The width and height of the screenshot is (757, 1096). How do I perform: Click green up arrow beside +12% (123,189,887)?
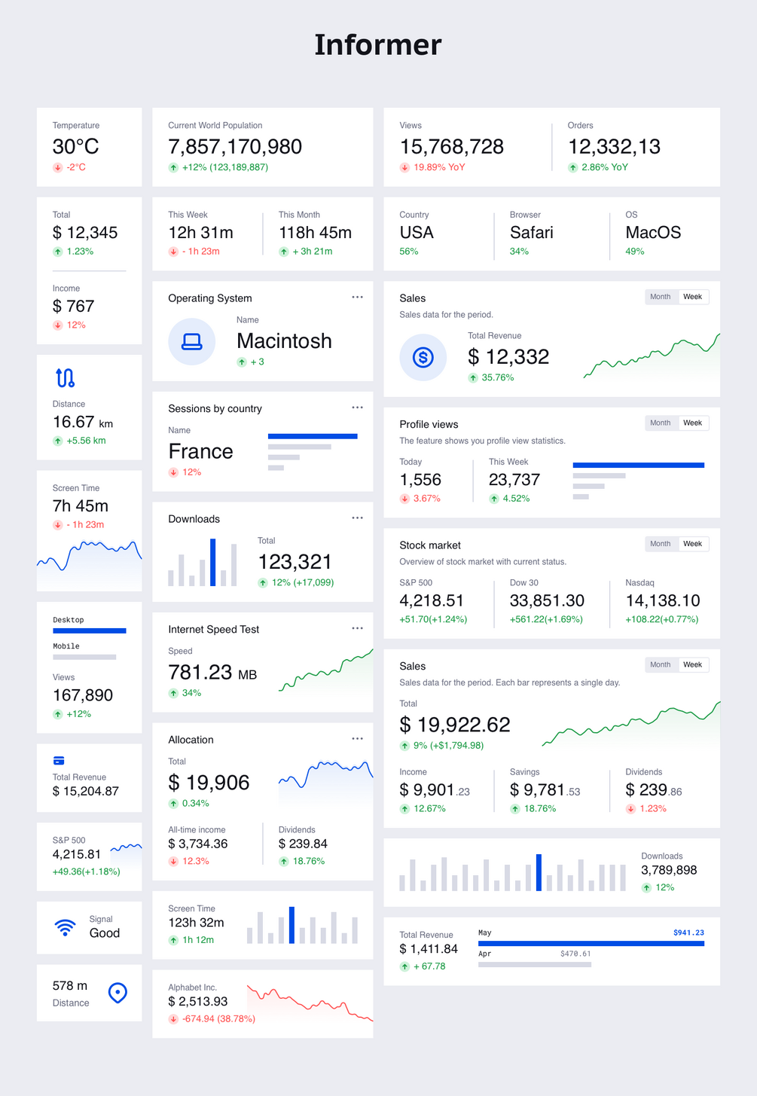coord(173,167)
